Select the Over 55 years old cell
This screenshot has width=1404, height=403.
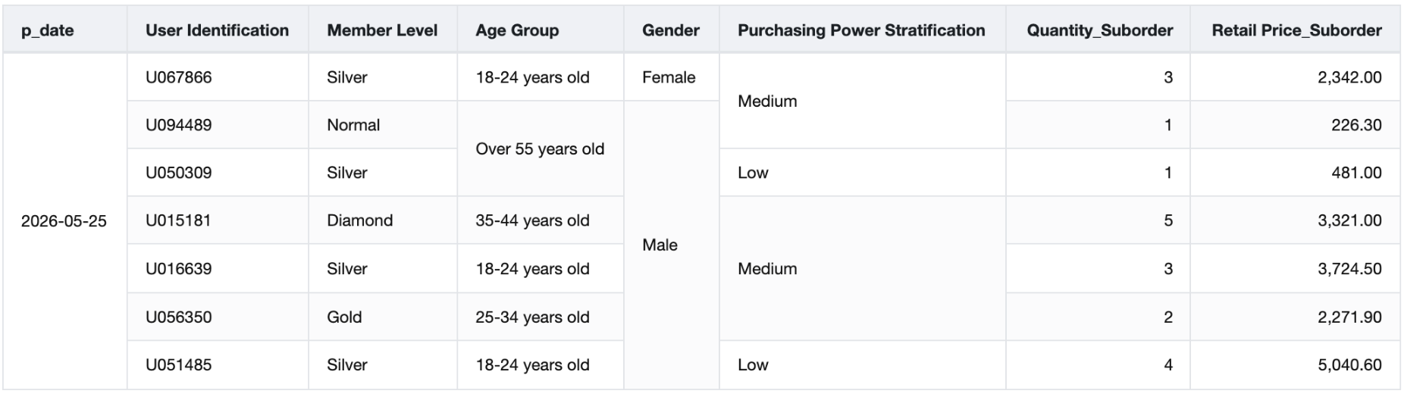click(x=541, y=148)
